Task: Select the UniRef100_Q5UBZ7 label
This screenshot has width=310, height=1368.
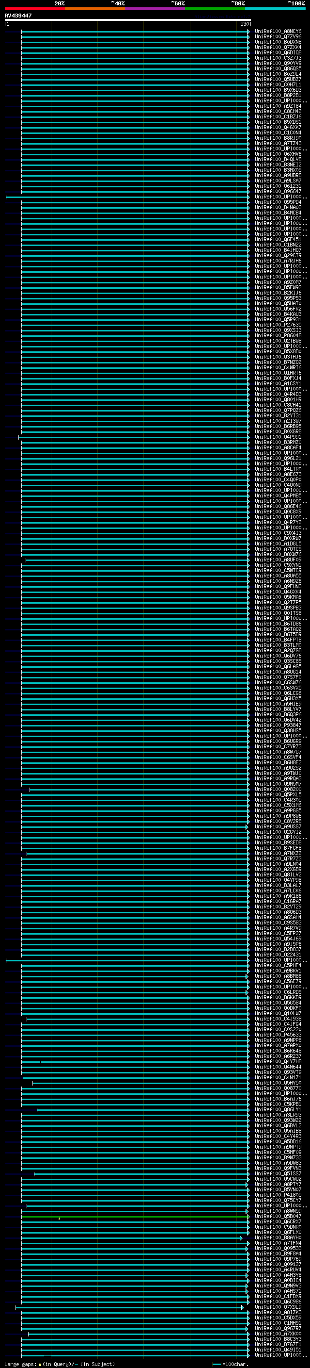Action: (x=278, y=79)
